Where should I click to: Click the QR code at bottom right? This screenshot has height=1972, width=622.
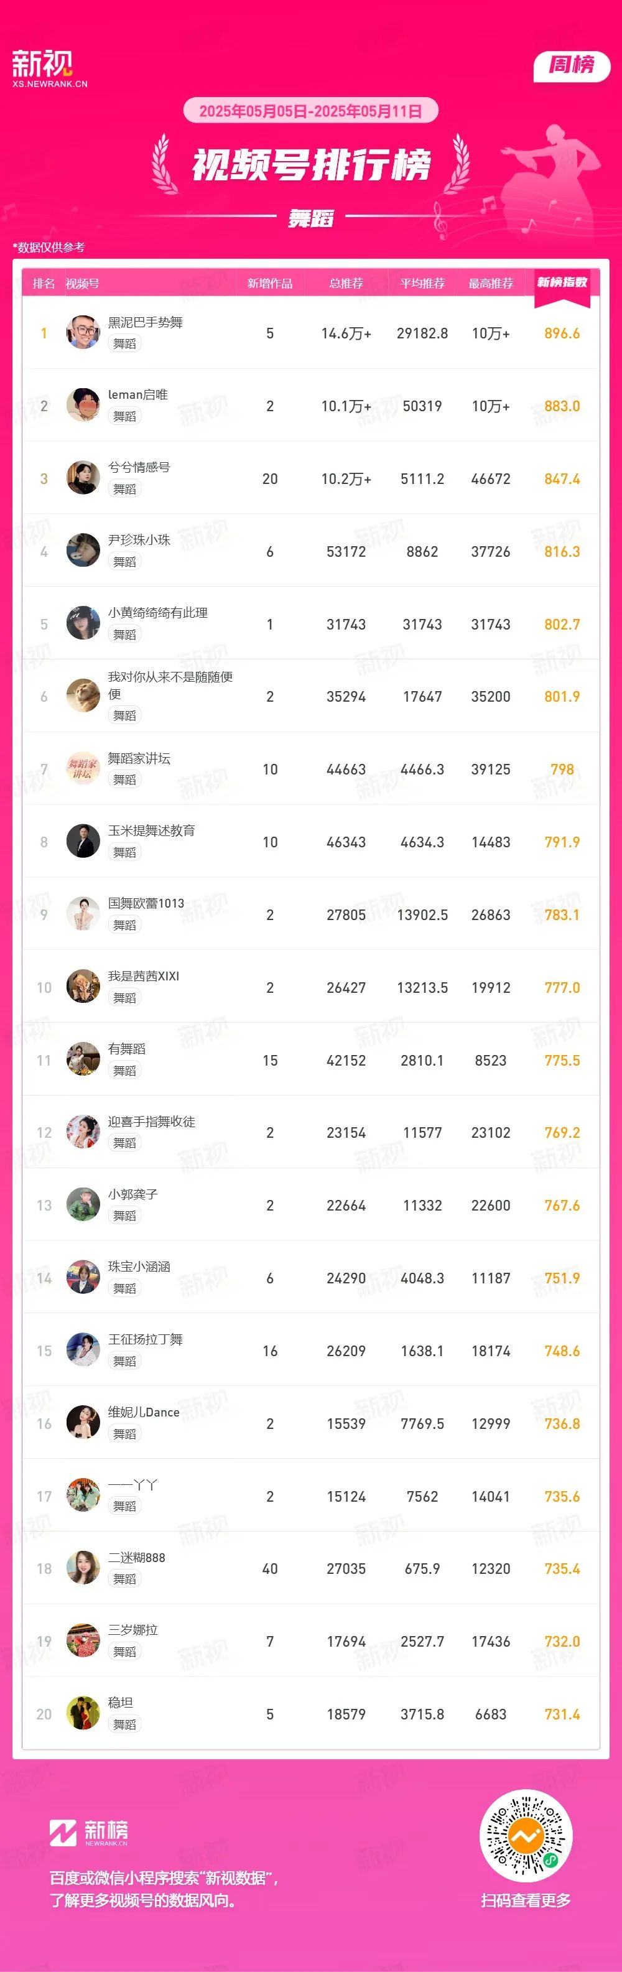click(x=525, y=1836)
